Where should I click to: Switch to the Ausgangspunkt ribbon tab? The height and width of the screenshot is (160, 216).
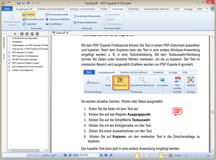tap(24, 9)
